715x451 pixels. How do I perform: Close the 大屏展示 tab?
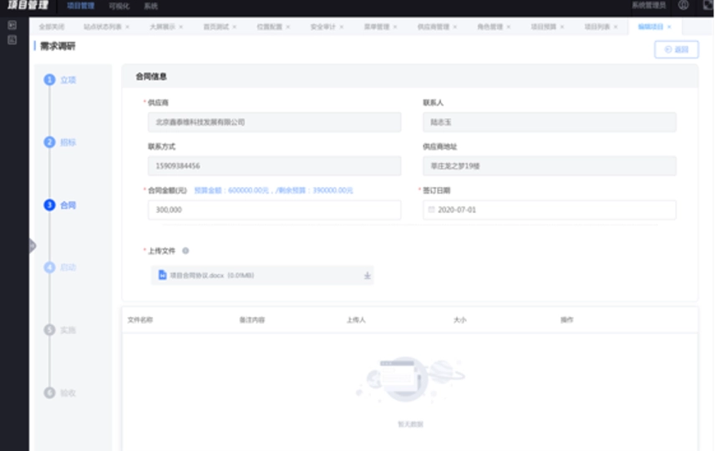pos(181,27)
